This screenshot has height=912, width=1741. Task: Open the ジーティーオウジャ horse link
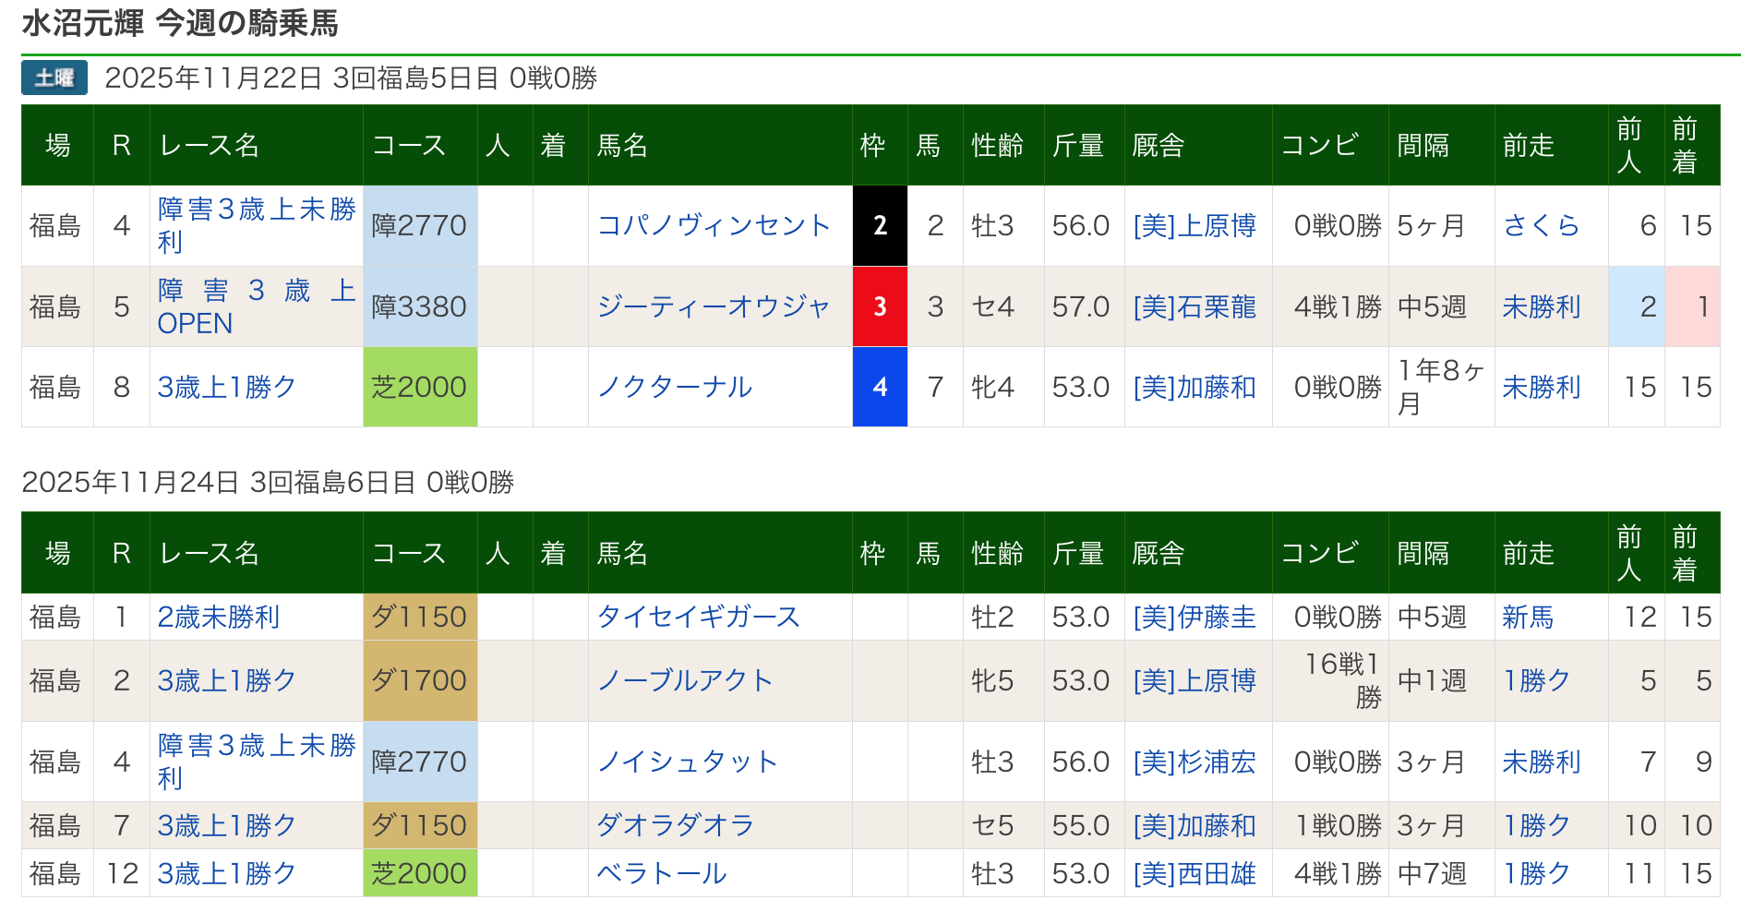coord(714,306)
